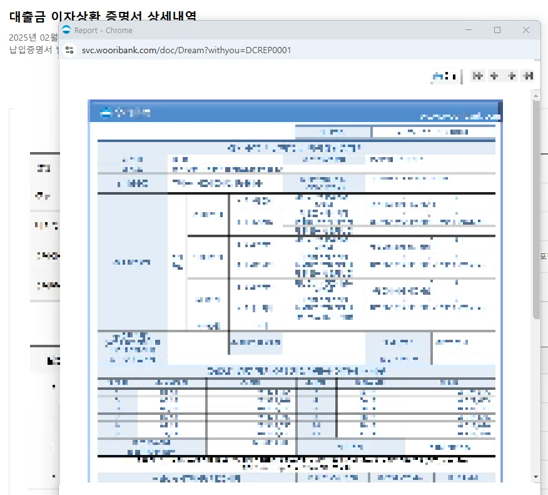This screenshot has width=548, height=495.
Task: Go back one page with the previous-page icon
Action: pos(494,75)
